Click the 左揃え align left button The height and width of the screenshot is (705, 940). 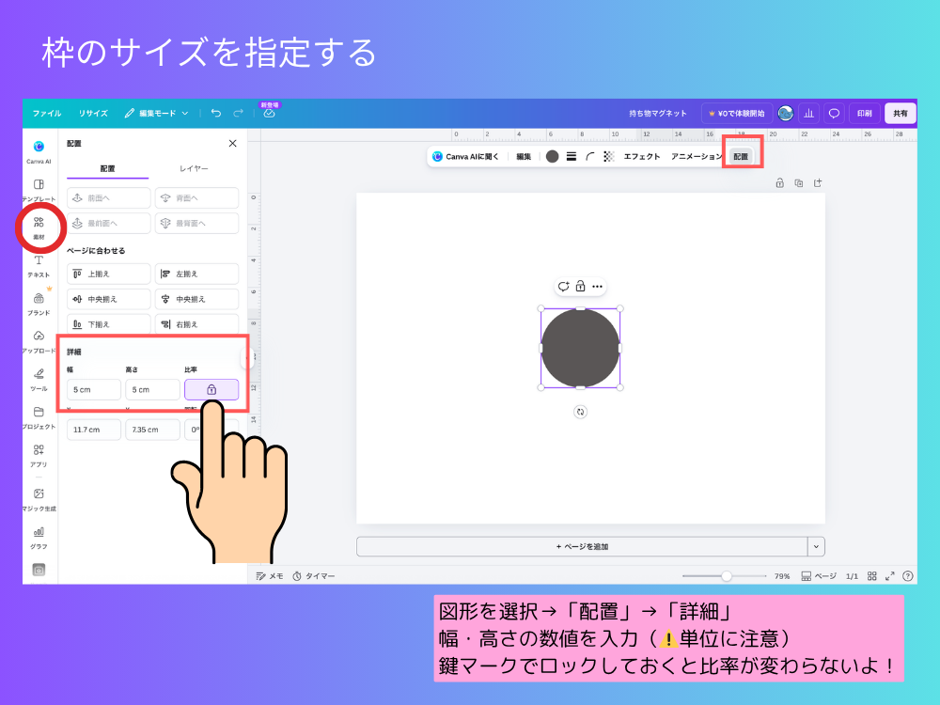[196, 274]
